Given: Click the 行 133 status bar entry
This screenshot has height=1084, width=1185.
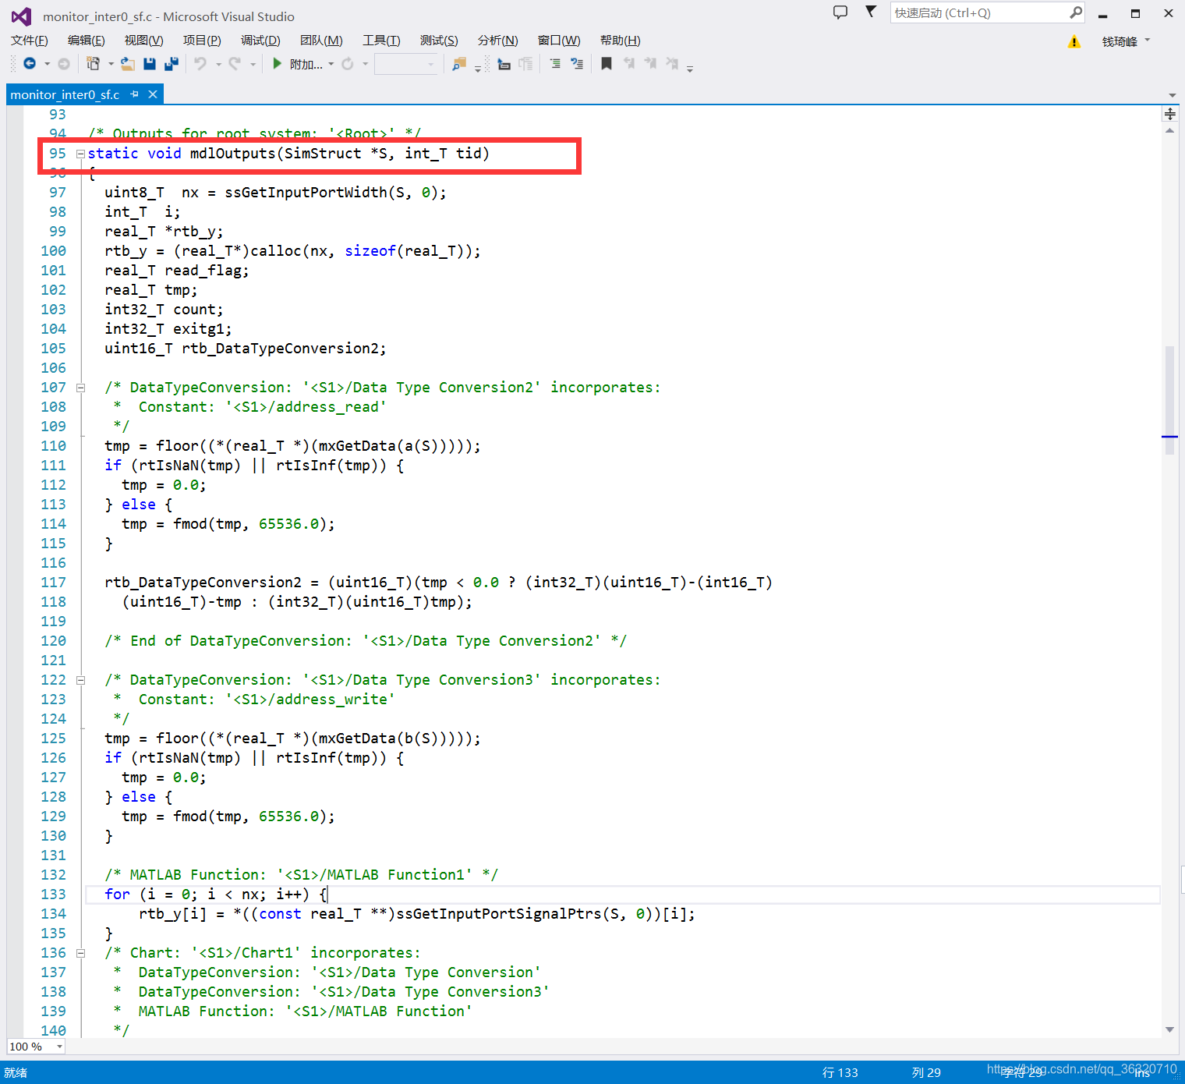Looking at the screenshot, I should (x=840, y=1073).
